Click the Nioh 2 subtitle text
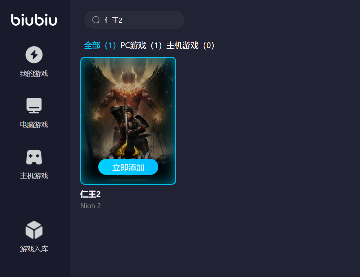 point(91,206)
